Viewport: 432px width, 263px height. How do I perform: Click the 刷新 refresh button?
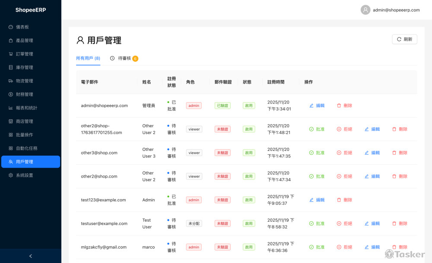tap(404, 39)
